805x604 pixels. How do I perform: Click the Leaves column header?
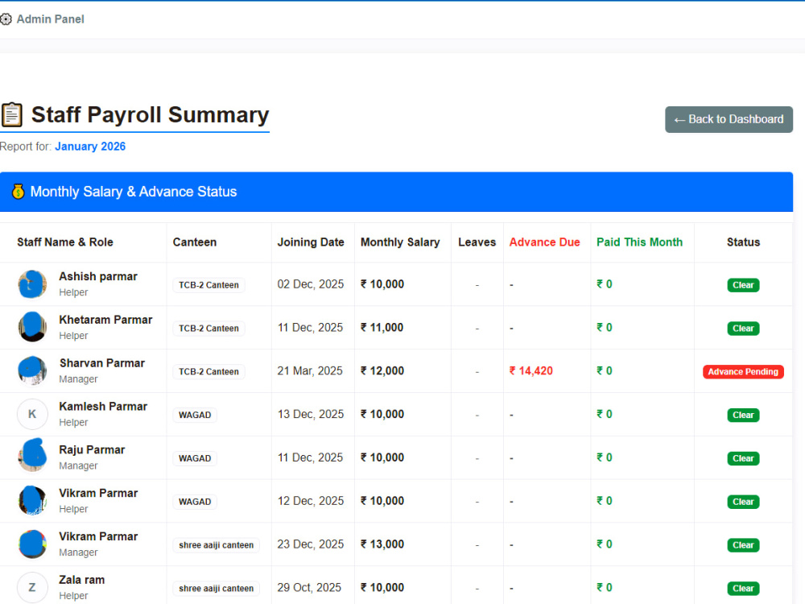(477, 242)
